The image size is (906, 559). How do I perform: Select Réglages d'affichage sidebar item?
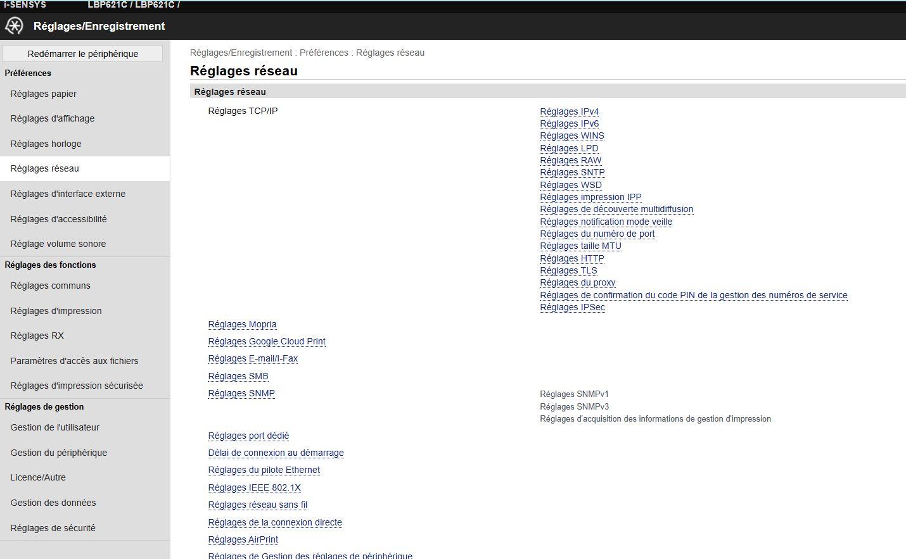point(53,118)
